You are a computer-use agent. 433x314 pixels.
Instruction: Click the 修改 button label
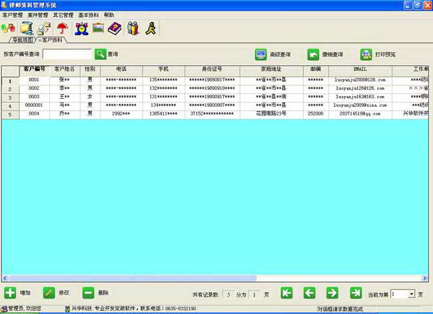(64, 293)
